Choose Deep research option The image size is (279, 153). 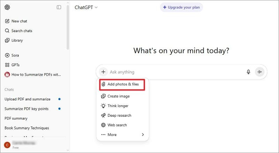pos(119,115)
